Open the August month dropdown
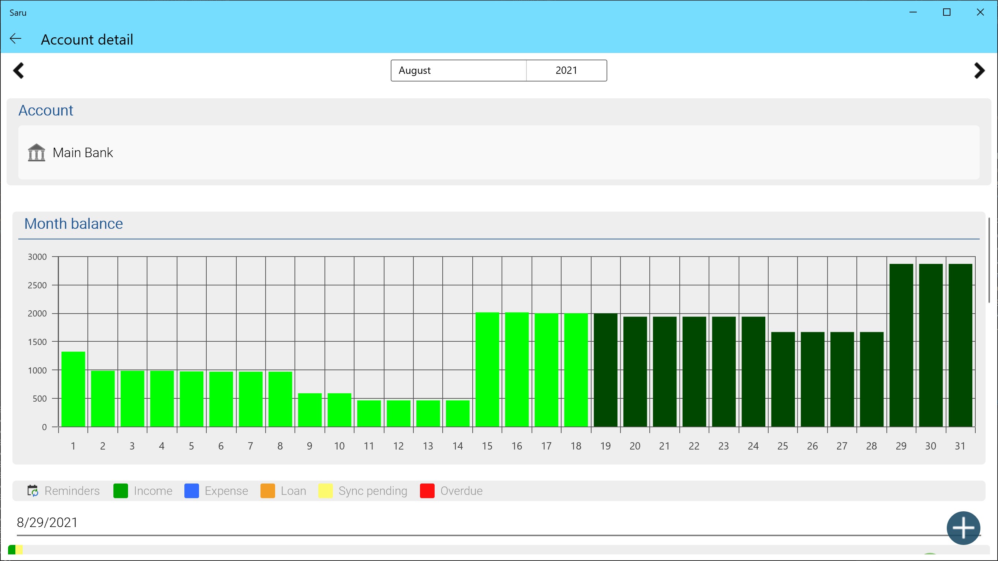Screen dimensions: 998x561 pos(458,71)
